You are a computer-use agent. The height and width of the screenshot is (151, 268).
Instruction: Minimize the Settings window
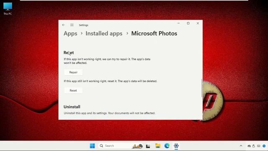[179, 23]
